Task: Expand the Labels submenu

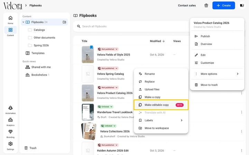Action: click(161, 120)
